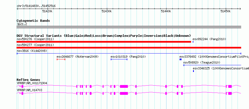The image size is (249, 109).
Task: Click the 3p21.2 band label
Action: point(22,24)
